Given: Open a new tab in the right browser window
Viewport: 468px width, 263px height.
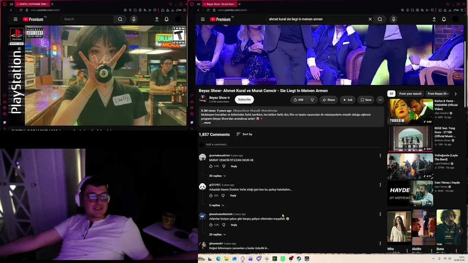Looking at the screenshot, I should coord(239,4).
